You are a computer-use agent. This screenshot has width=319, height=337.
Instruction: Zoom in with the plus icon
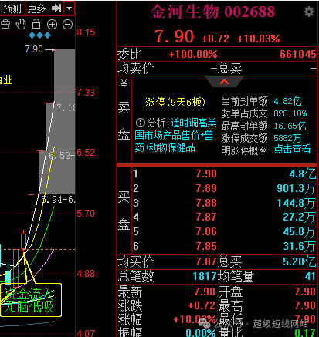[52, 25]
